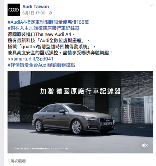
Task: Open hashtag #現在入主加贈德國原廠行車記錄器
Action: (x=43, y=28)
